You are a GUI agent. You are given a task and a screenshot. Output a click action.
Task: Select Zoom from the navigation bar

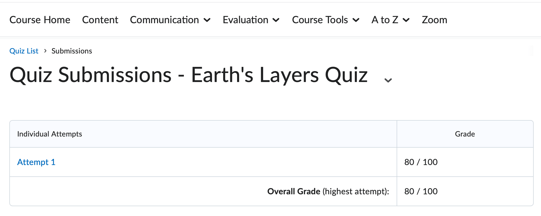click(434, 20)
